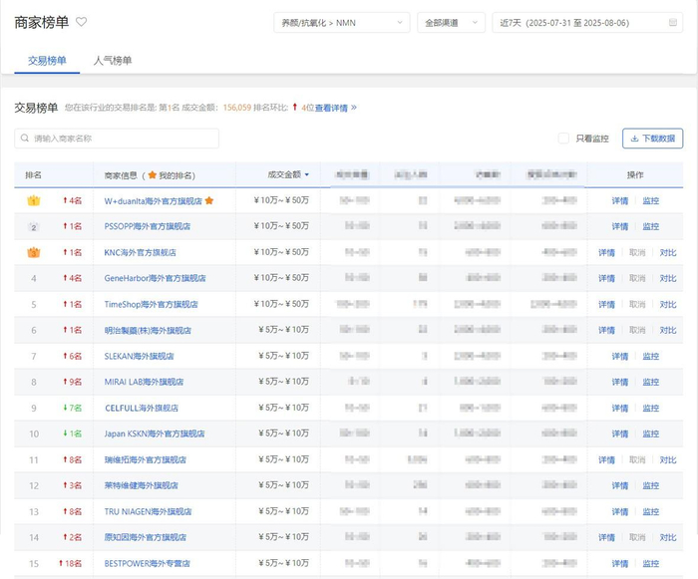698x579 pixels.
Task: Click 取消 for KNC store row
Action: pyautogui.click(x=637, y=253)
